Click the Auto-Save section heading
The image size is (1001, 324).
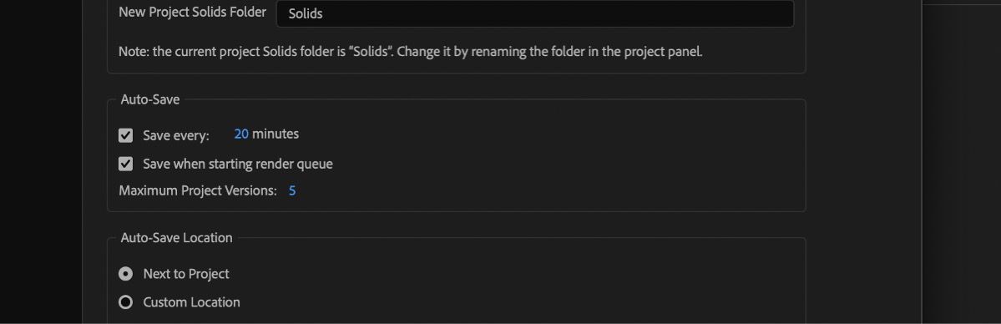pyautogui.click(x=150, y=99)
